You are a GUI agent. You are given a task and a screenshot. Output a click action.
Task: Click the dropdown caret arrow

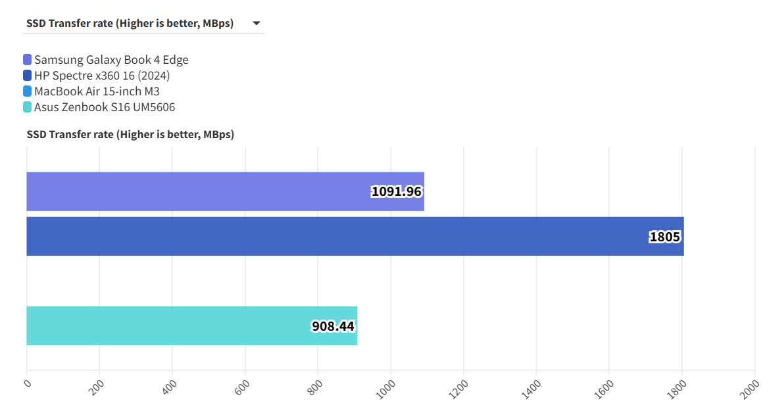(x=256, y=24)
